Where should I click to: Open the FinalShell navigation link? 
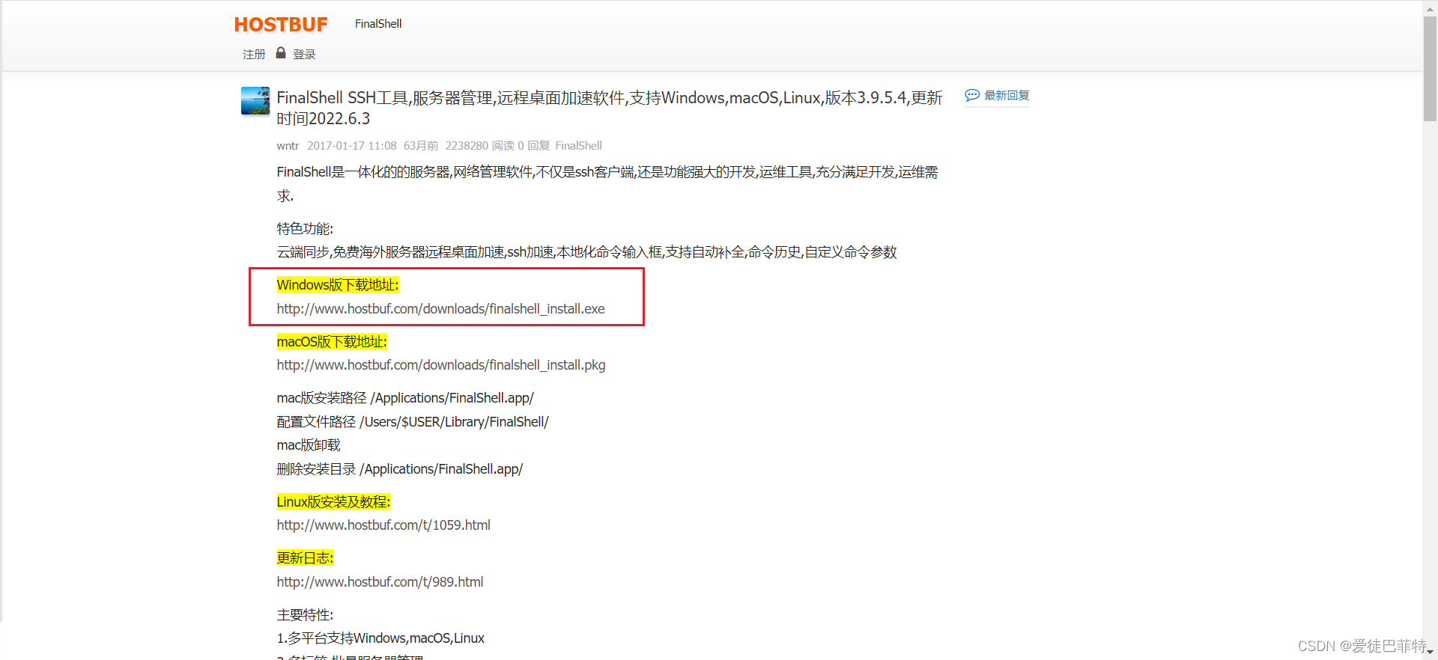[378, 24]
